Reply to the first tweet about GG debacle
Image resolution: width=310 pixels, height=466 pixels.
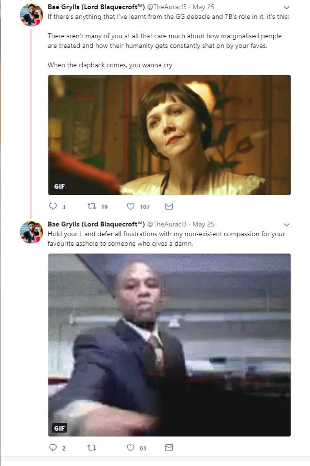(x=53, y=206)
